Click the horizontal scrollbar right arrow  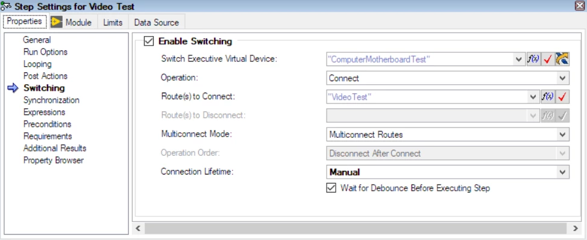[x=576, y=228]
